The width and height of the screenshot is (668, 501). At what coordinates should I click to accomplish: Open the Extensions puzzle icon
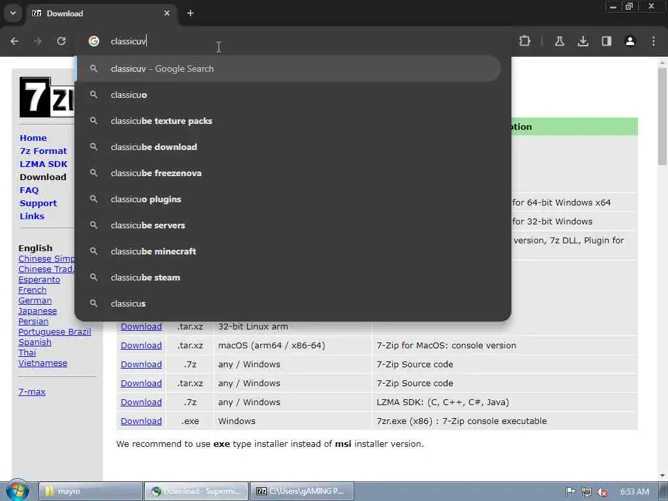pos(525,41)
